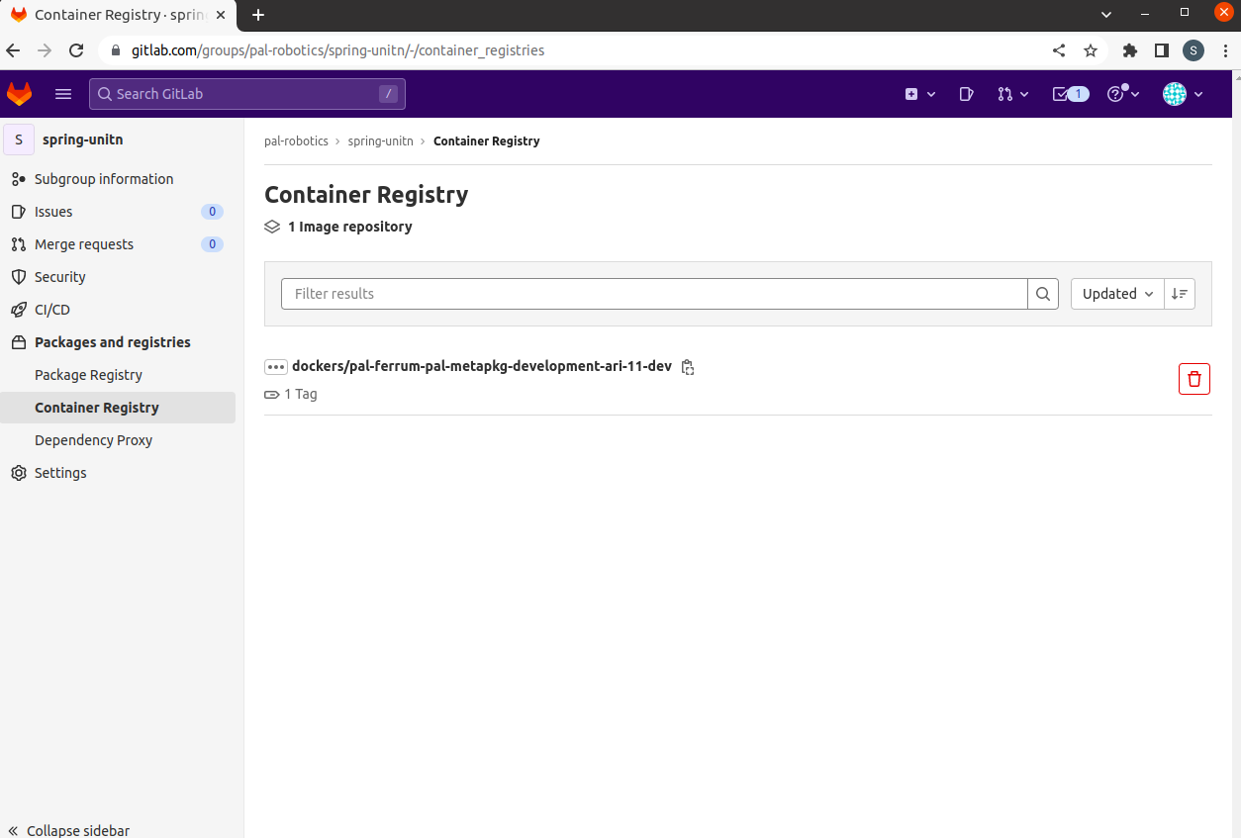Toggle the sort direction button
Image resolution: width=1241 pixels, height=838 pixels.
(1180, 294)
